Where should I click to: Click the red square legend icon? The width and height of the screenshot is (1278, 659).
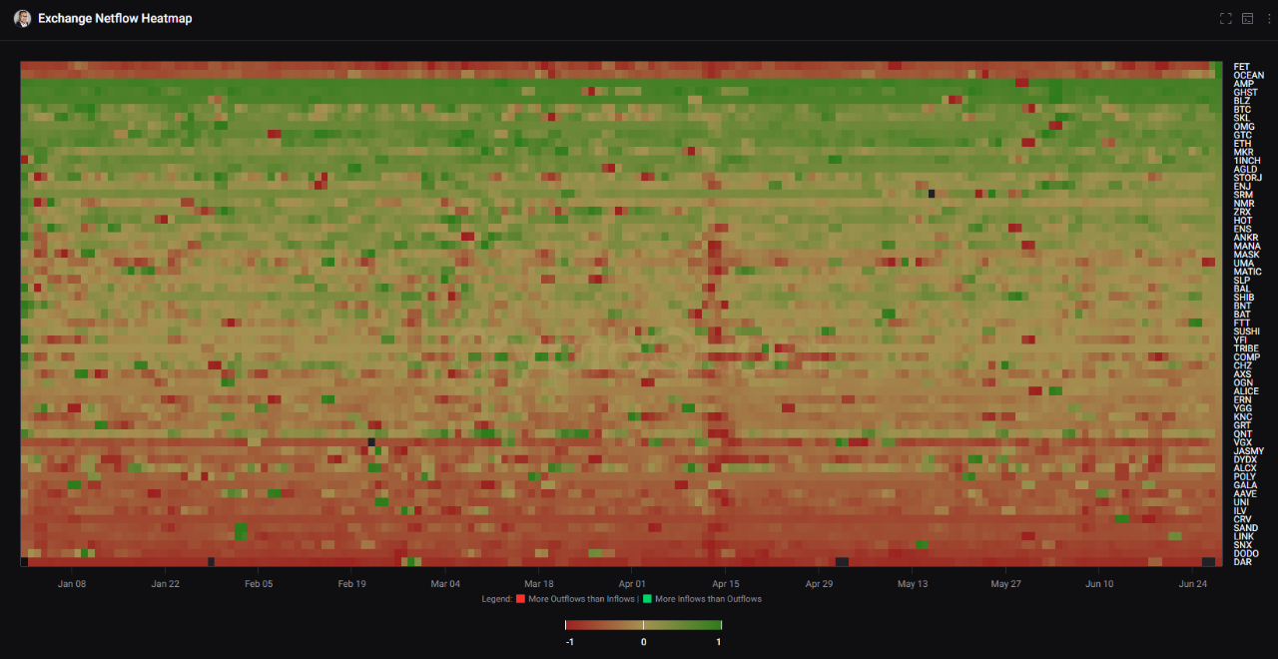520,599
